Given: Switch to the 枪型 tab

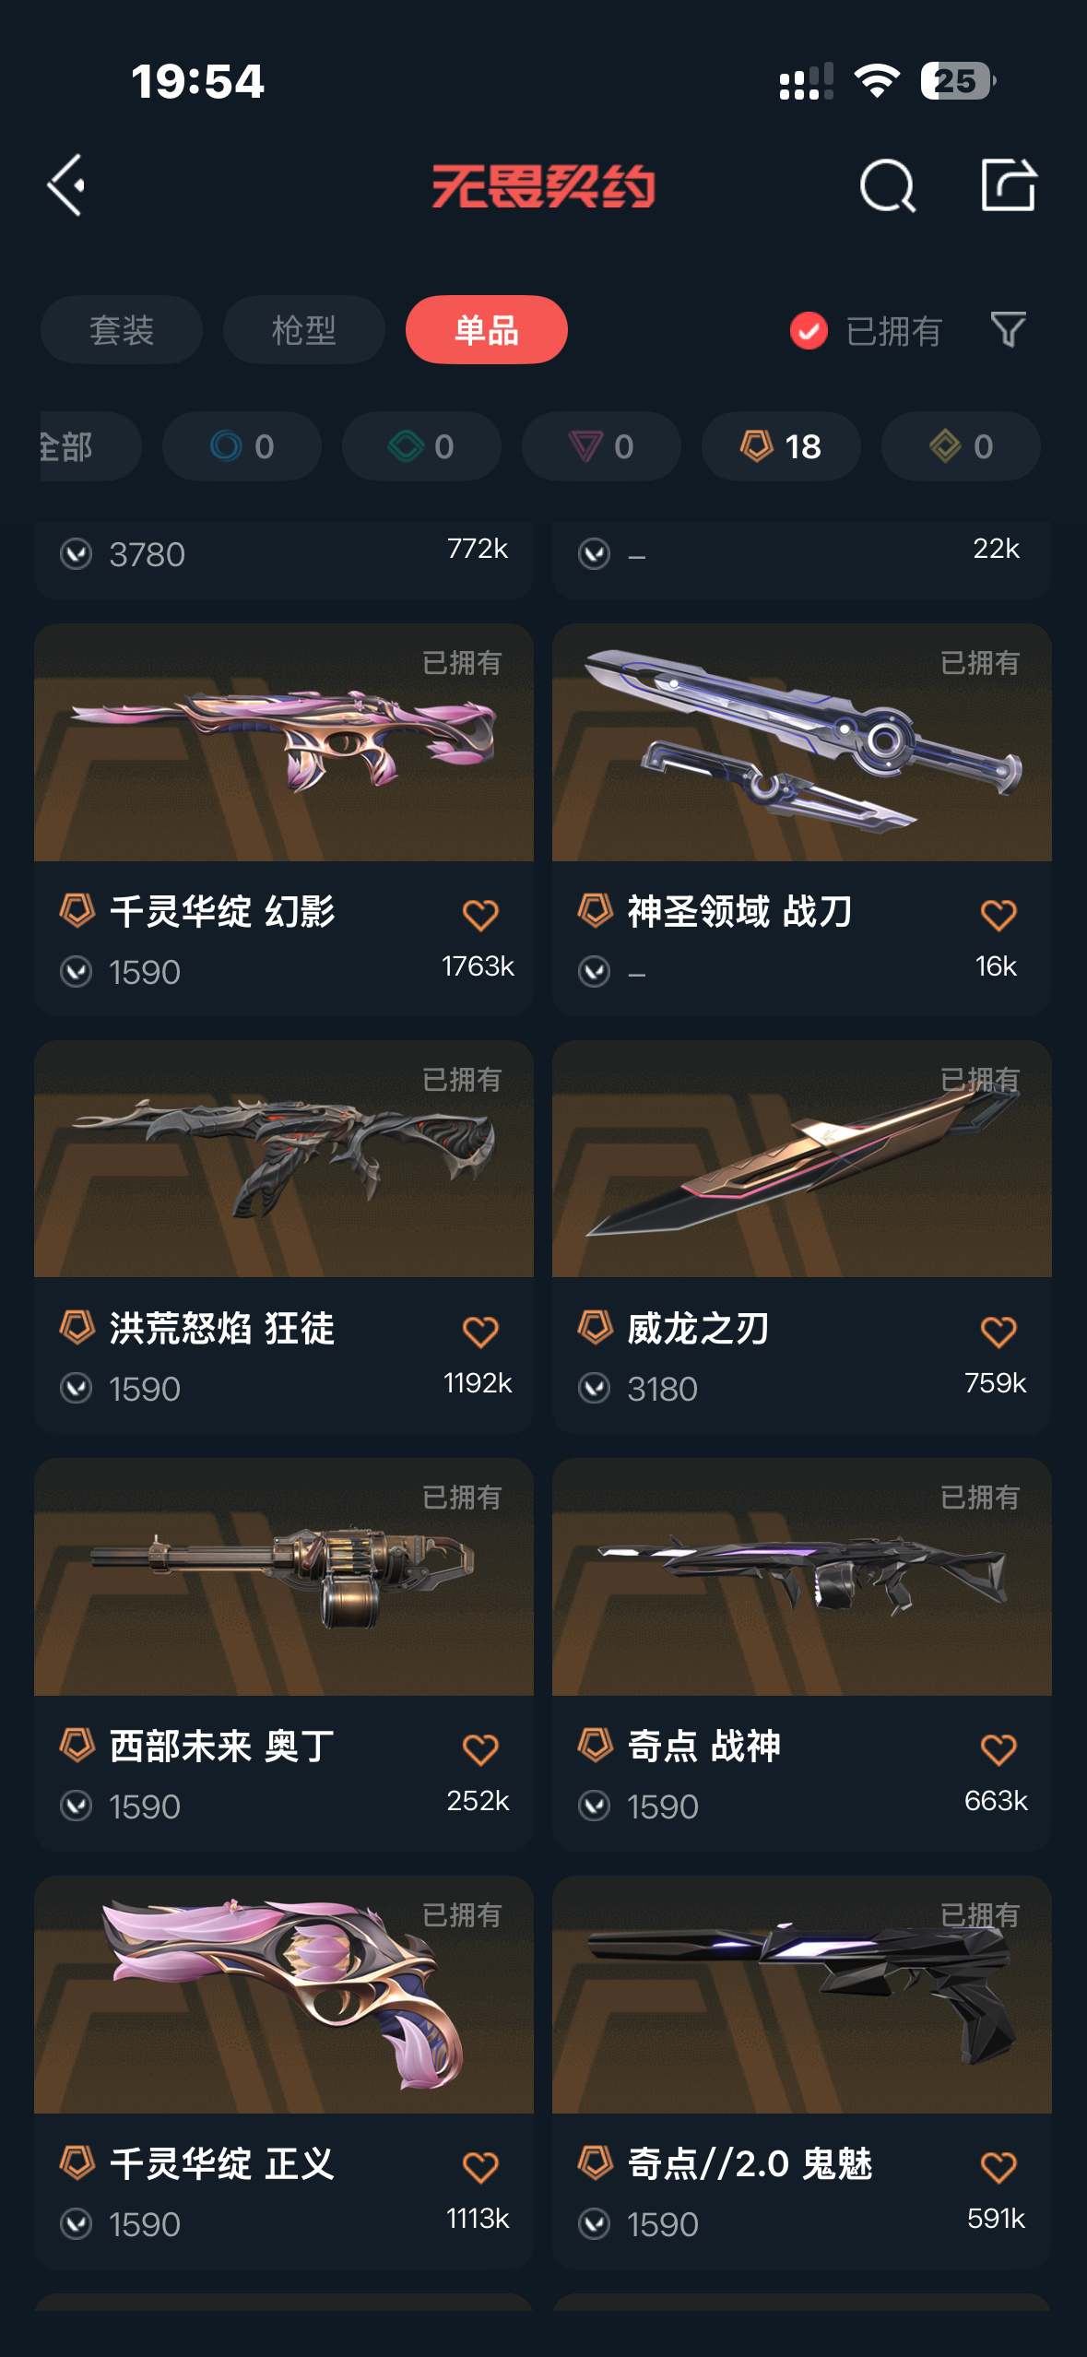Looking at the screenshot, I should point(303,329).
